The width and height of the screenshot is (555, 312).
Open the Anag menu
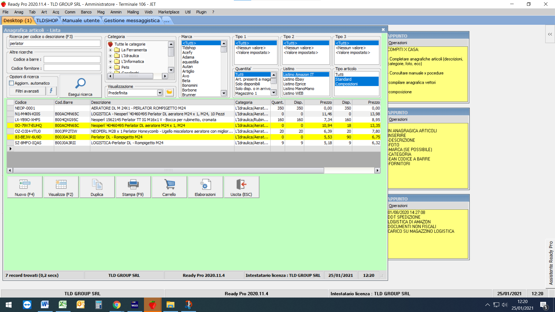[x=18, y=12]
